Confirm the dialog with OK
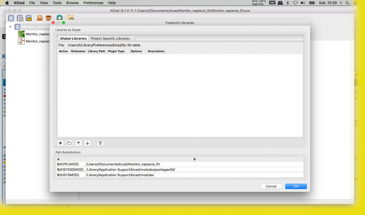 pos(296,186)
